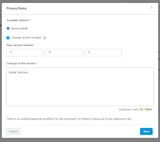Click the 'New Version Number:' label
This screenshot has height=142, width=160.
coord(20,45)
